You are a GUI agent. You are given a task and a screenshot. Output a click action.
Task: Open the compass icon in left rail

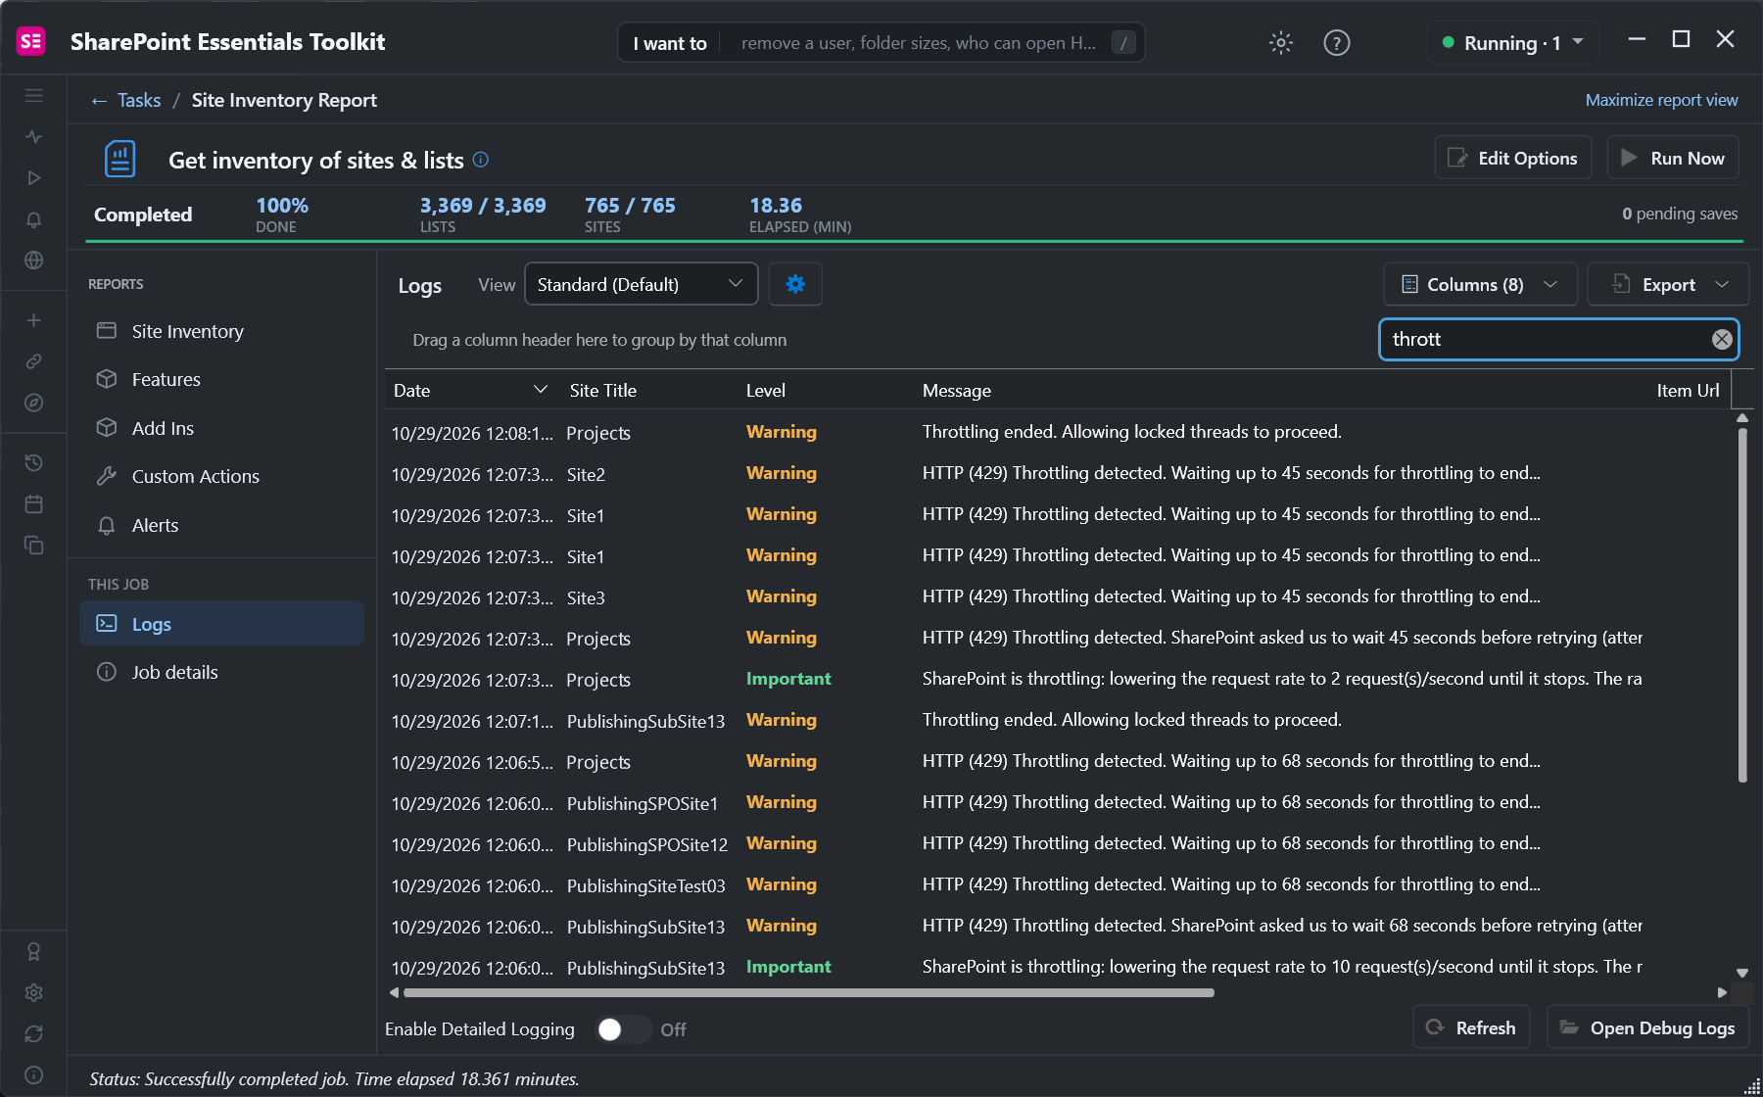point(33,403)
